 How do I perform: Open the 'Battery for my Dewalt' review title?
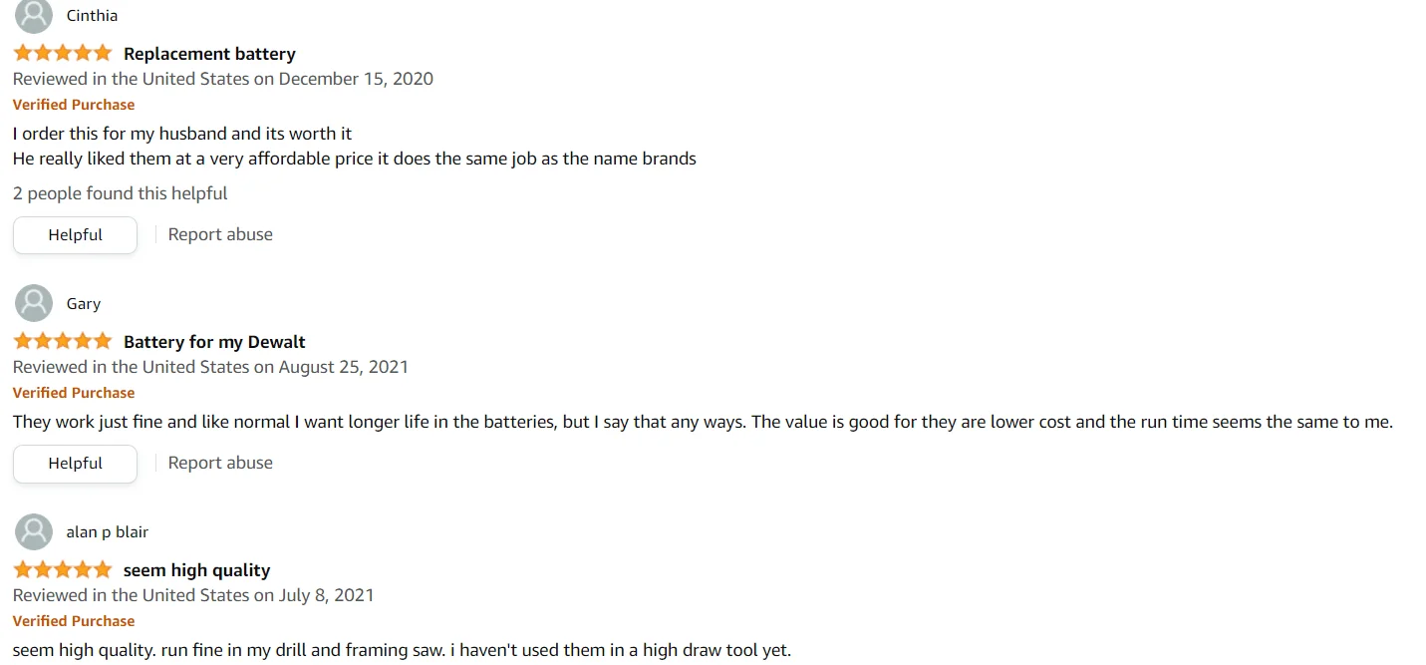[214, 342]
